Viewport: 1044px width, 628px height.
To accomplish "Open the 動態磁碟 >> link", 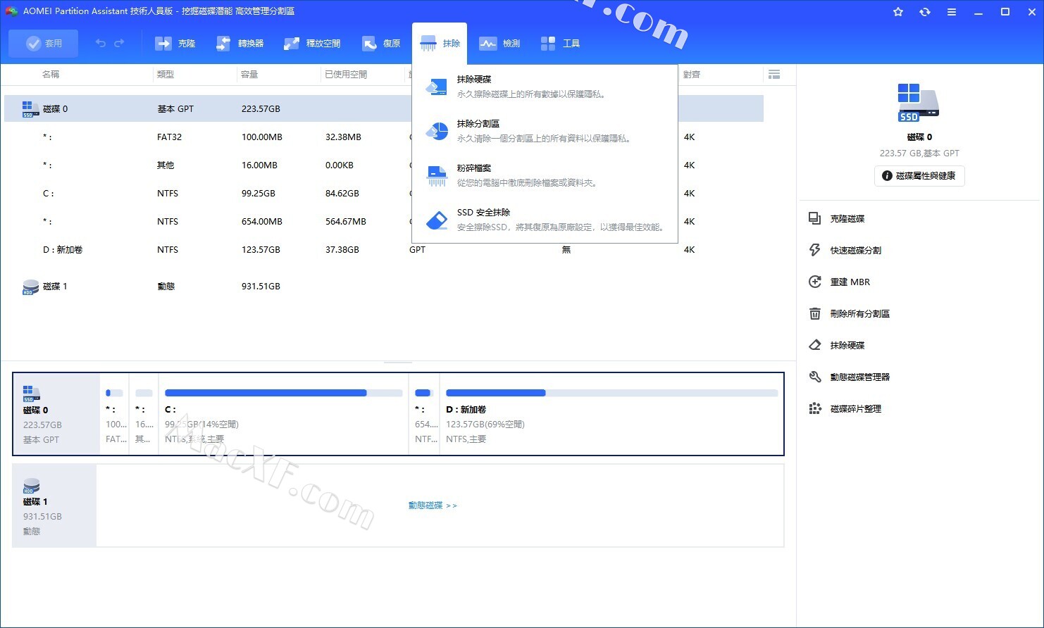I will tap(433, 505).
